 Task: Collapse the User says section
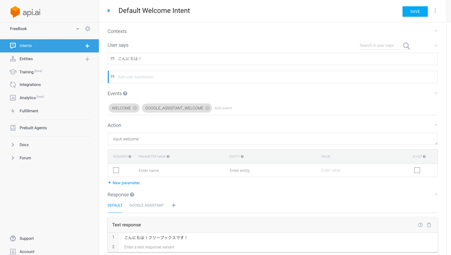coord(436,45)
